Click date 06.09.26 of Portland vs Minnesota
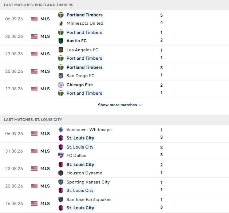 click(14, 19)
